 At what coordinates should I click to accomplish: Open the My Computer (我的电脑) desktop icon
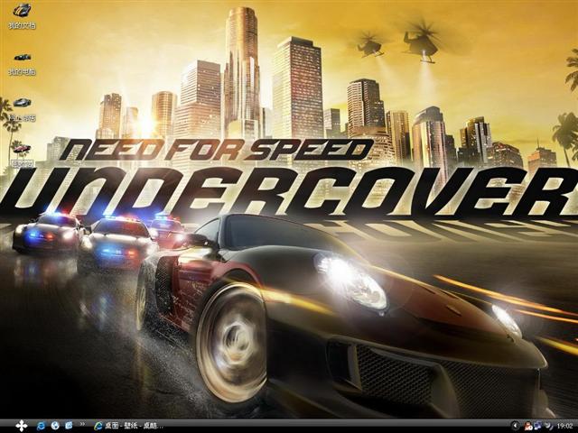point(22,63)
